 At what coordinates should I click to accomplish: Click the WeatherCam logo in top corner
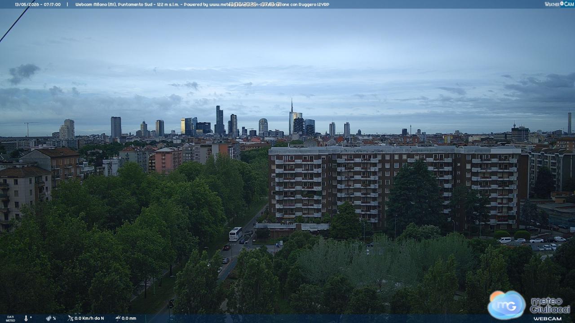click(559, 4)
